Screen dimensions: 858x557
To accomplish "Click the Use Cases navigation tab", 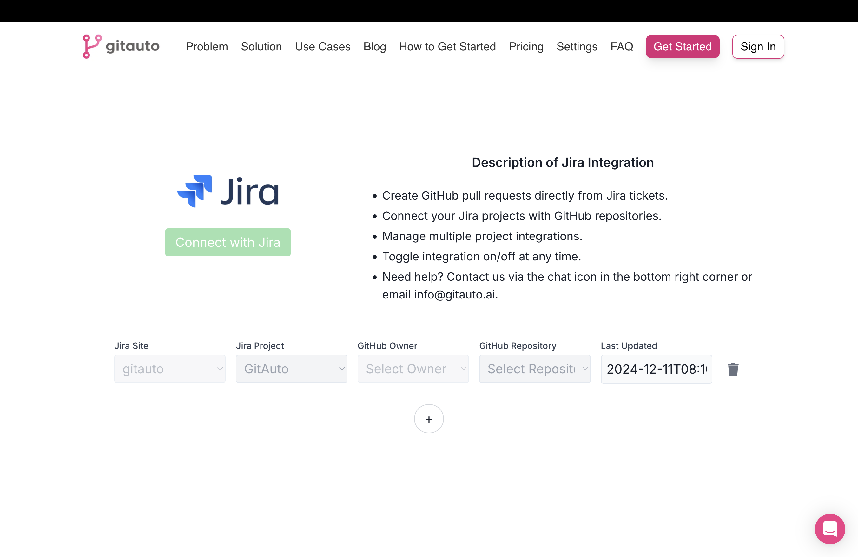I will (x=322, y=46).
